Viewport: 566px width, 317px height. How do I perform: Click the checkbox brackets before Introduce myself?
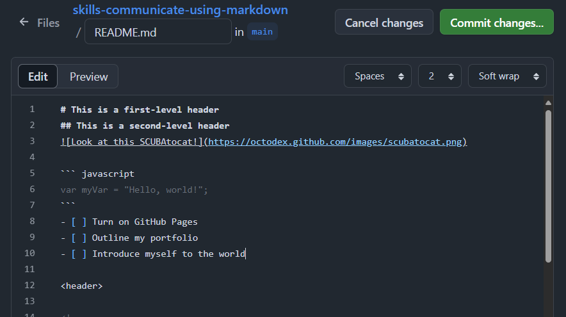(79, 254)
